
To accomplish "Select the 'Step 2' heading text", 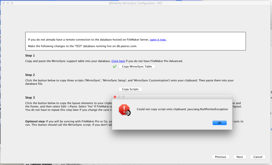I will [30, 75].
